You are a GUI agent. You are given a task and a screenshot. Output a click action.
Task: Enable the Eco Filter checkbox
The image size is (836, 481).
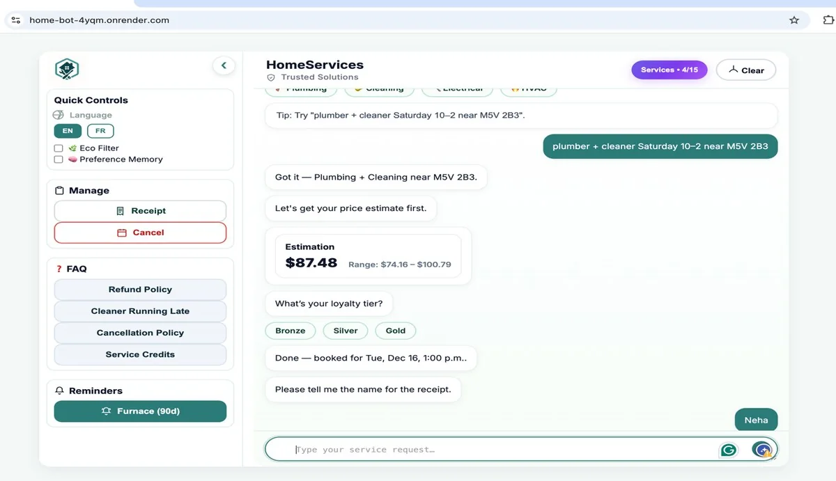coord(59,148)
